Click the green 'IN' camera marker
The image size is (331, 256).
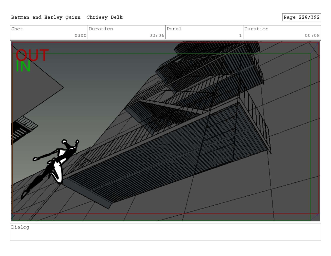[23, 66]
